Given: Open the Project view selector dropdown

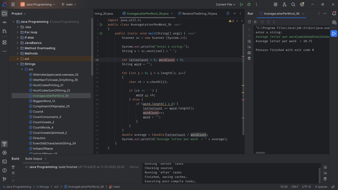Looking at the screenshot, I should tap(19, 14).
